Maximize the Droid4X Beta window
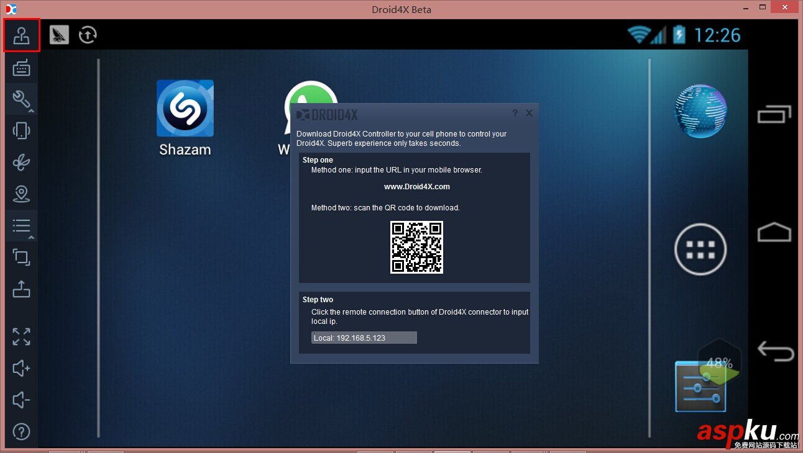The height and width of the screenshot is (453, 803). (x=763, y=7)
